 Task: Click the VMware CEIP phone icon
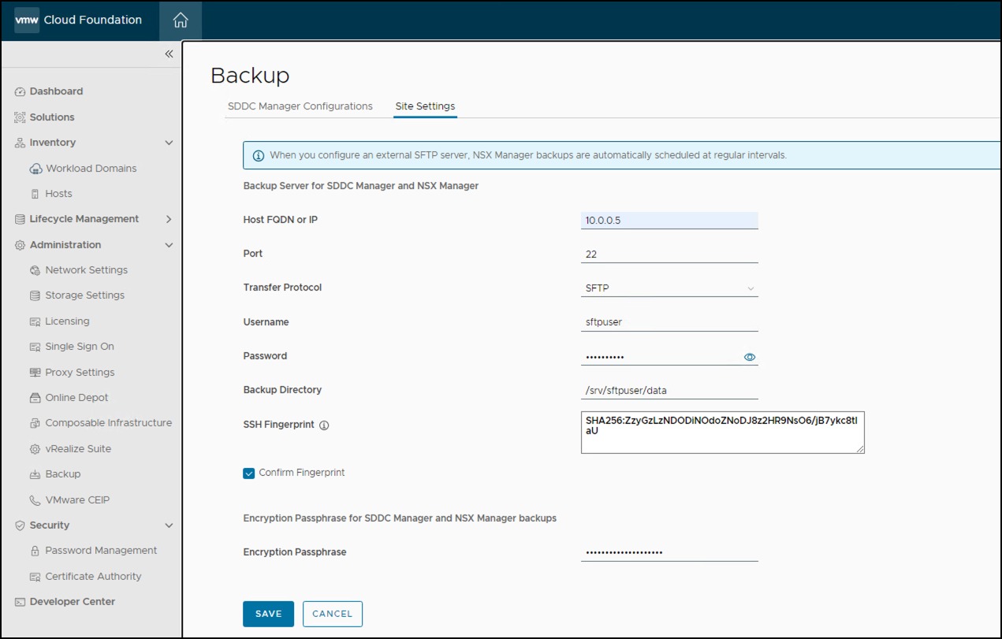35,500
